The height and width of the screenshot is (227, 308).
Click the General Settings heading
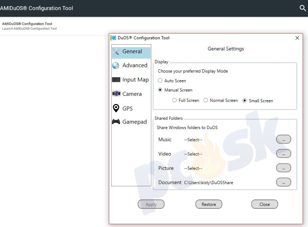[226, 49]
